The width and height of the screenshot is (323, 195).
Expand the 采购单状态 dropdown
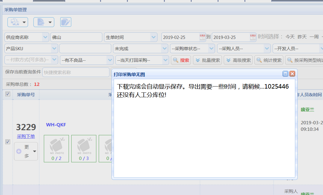pyautogui.click(x=211, y=49)
